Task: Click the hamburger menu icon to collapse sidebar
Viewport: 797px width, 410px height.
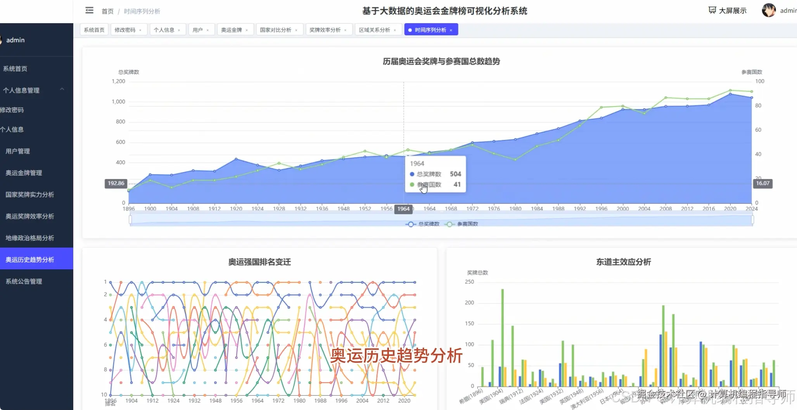Action: (89, 10)
